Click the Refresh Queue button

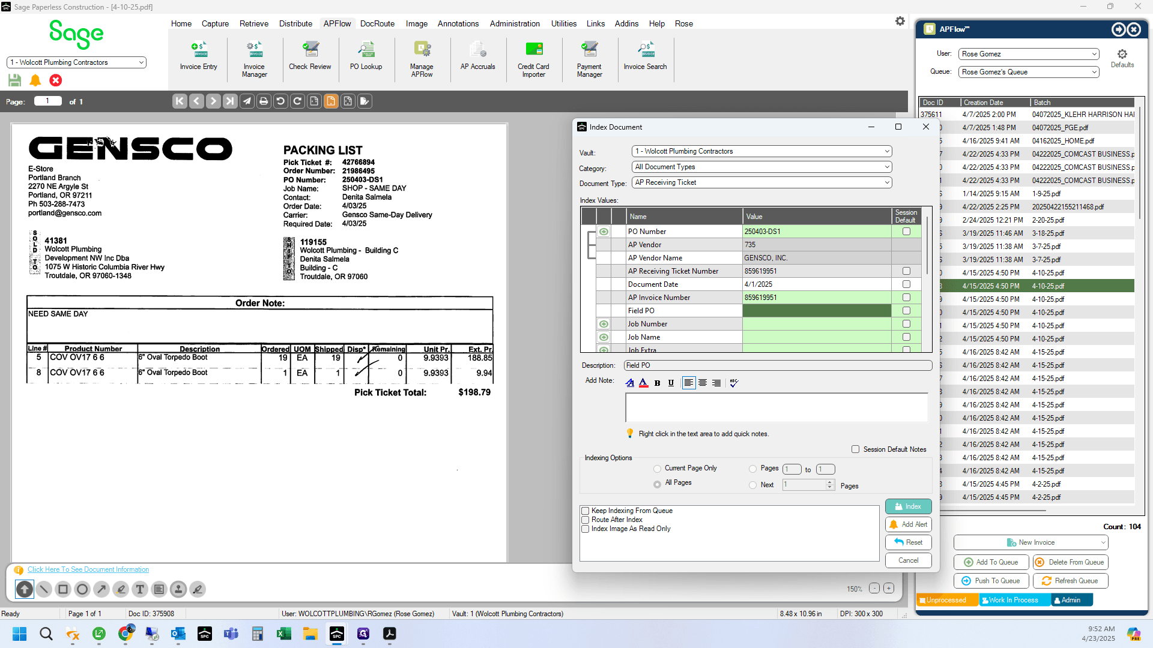(x=1070, y=581)
